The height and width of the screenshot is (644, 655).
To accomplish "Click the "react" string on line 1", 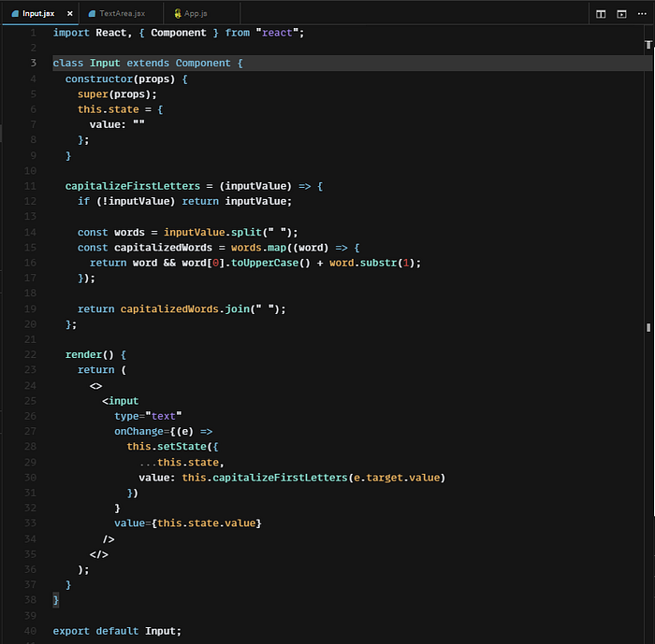I will coord(277,33).
